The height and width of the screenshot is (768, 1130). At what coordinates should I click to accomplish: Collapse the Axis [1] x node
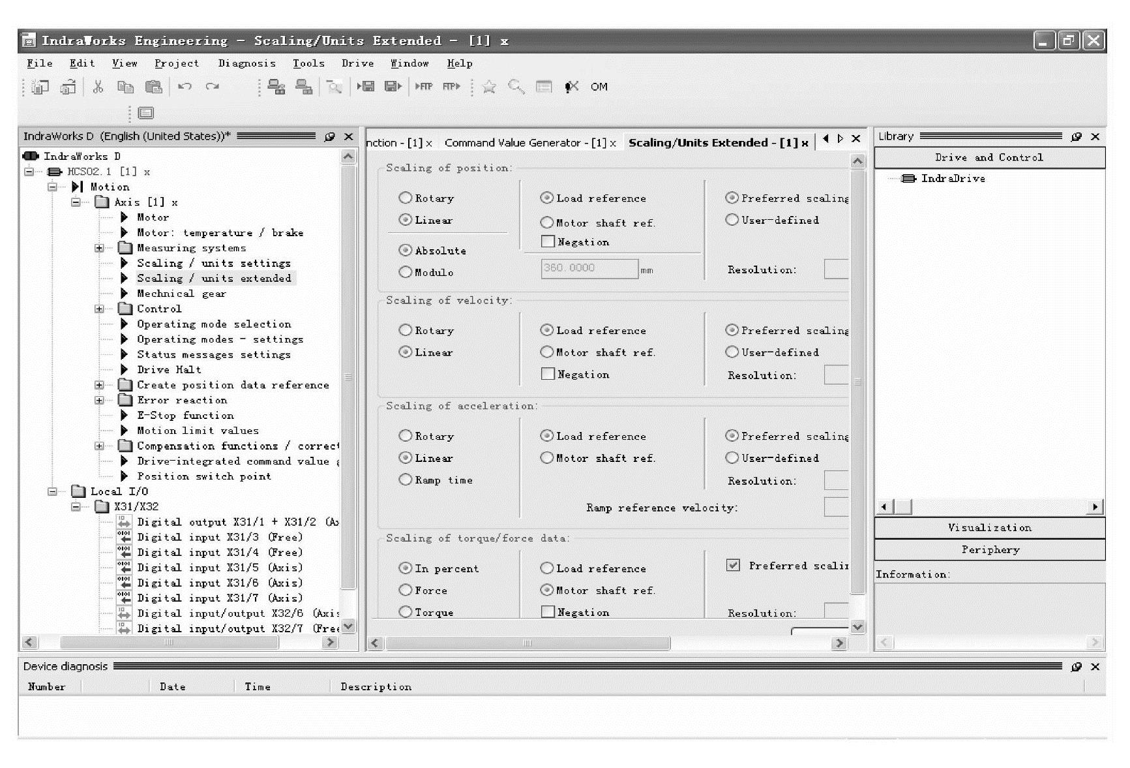pyautogui.click(x=76, y=202)
